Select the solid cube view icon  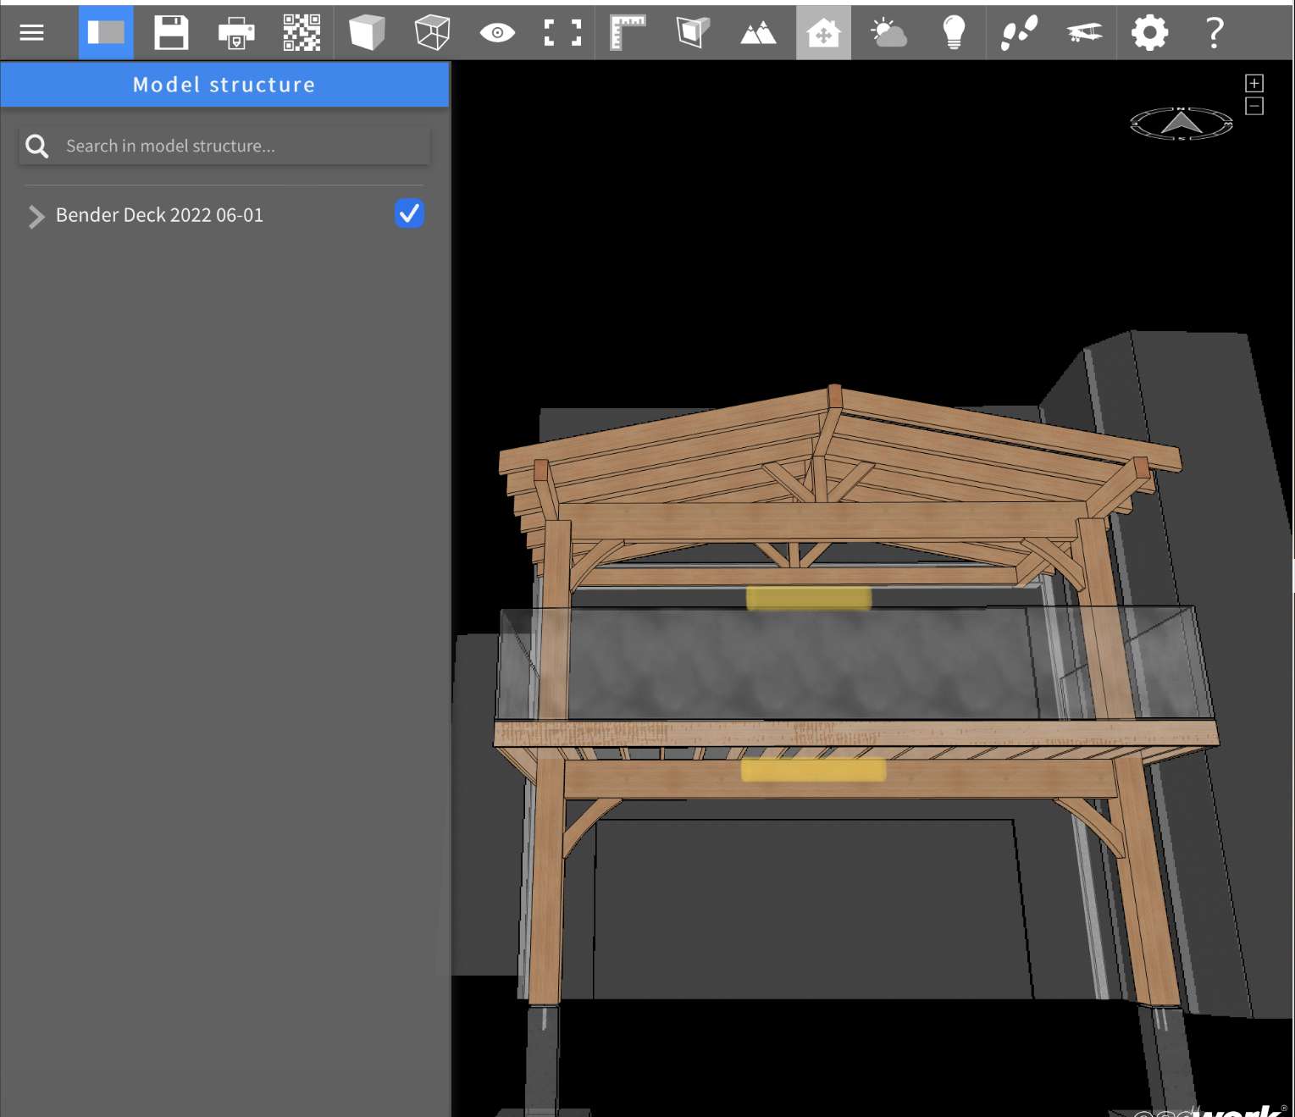click(367, 33)
